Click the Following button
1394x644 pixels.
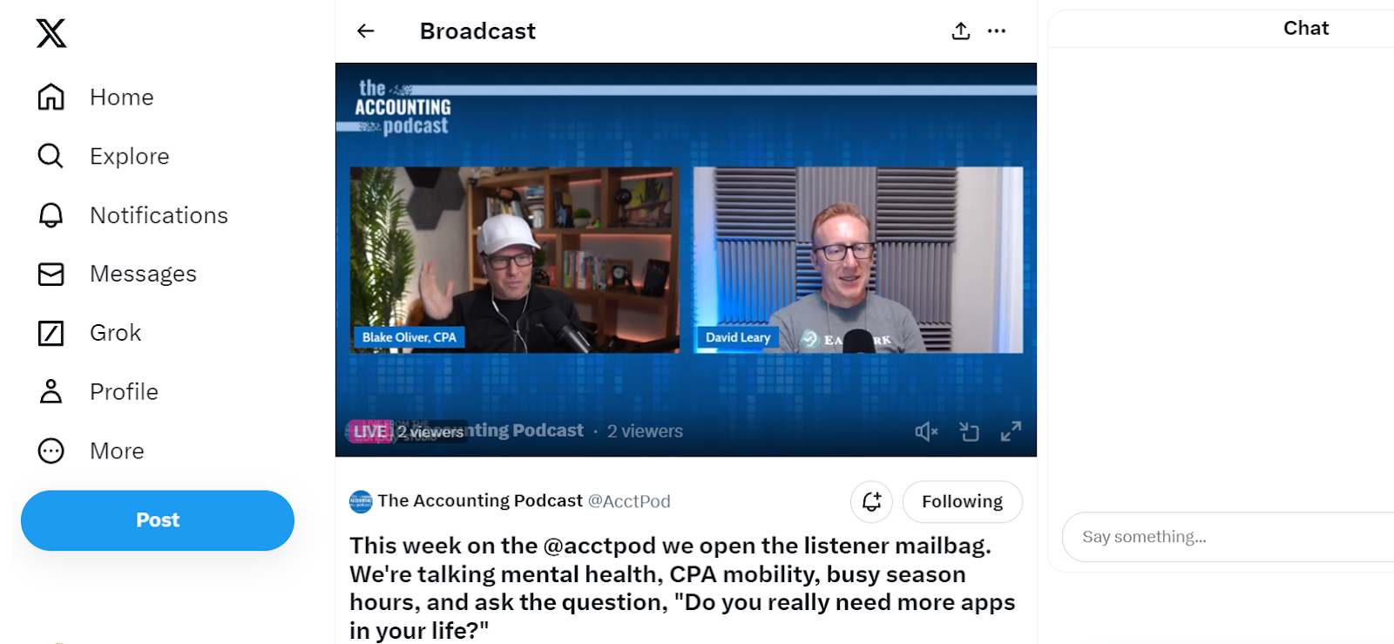coord(963,502)
